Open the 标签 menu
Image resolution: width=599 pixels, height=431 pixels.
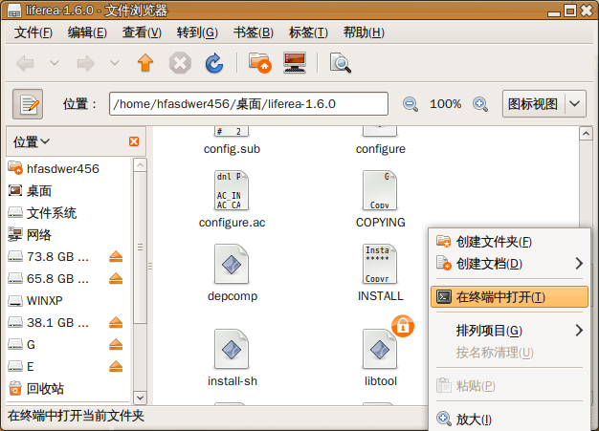point(308,32)
